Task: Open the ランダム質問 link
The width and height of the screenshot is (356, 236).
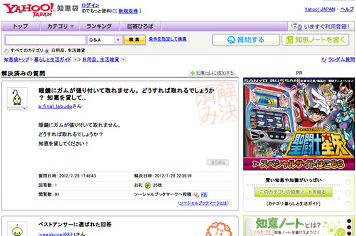Action: click(341, 60)
